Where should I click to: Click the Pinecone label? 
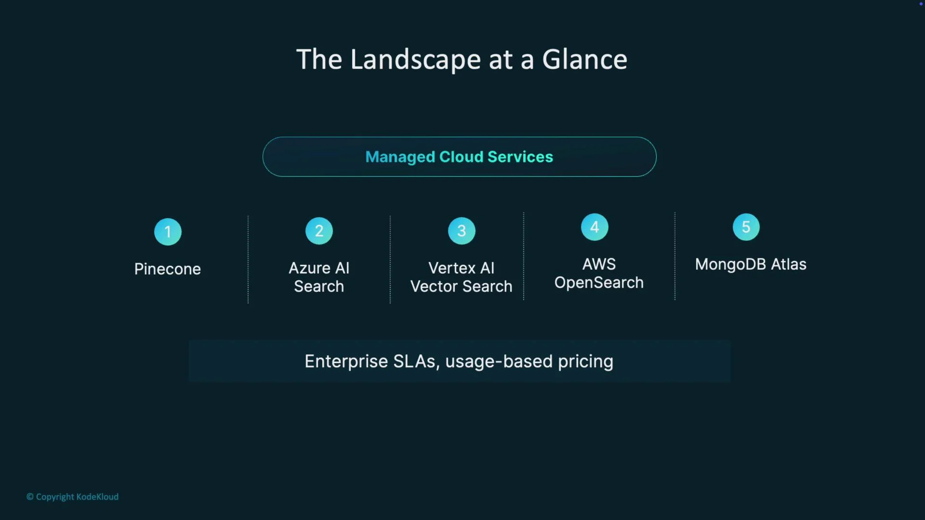pos(168,269)
